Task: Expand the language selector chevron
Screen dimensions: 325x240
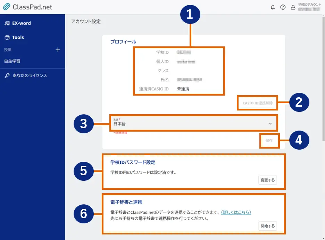Action: [x=269, y=123]
